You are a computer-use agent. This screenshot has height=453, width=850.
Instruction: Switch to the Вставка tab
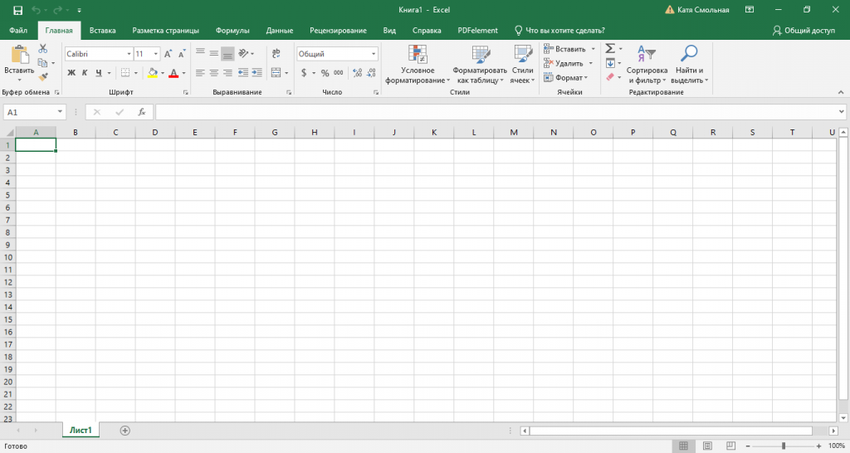102,31
